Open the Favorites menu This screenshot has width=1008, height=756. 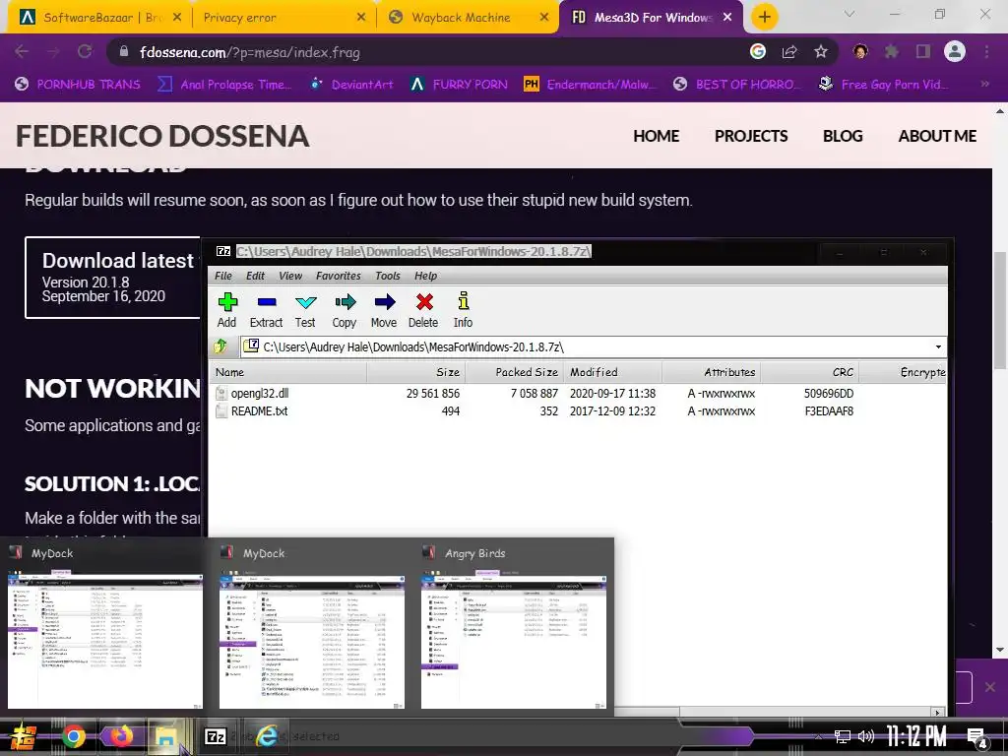tap(339, 276)
